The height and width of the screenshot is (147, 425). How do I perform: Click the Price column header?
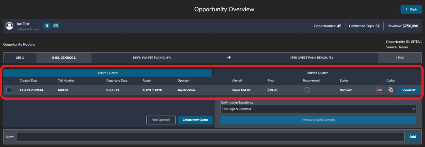(x=271, y=80)
